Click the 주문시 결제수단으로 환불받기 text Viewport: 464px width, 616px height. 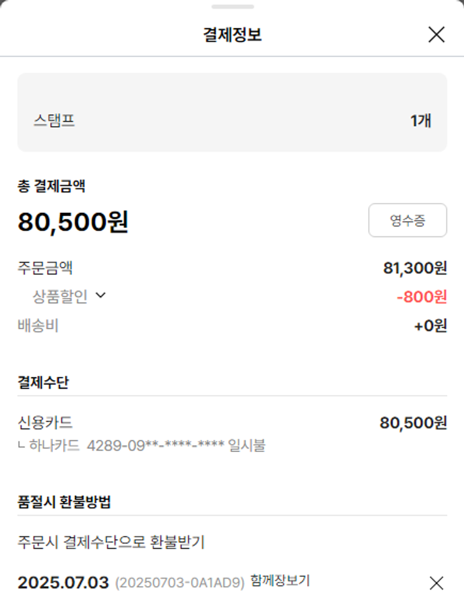click(111, 542)
